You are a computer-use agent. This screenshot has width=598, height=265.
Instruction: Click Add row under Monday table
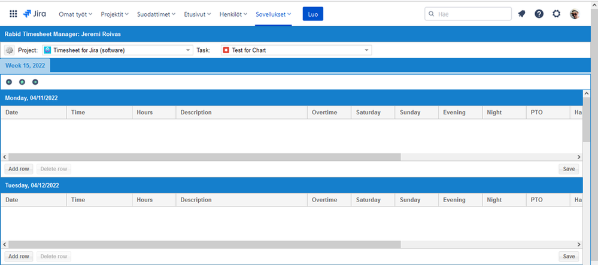(19, 169)
